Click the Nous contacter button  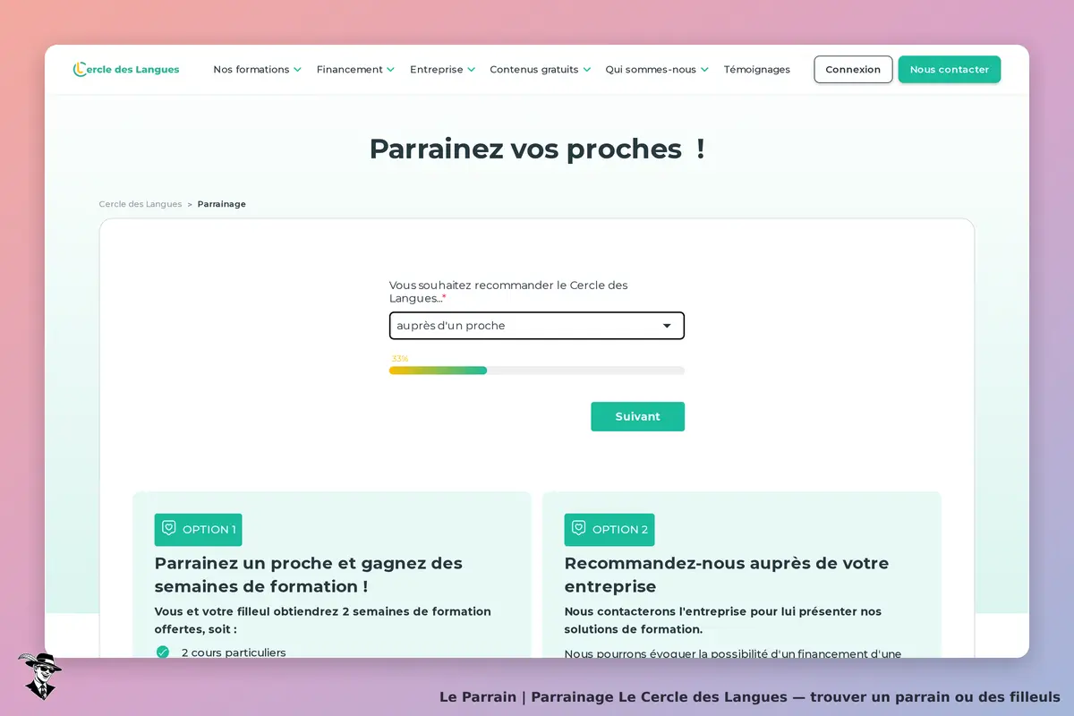950,69
